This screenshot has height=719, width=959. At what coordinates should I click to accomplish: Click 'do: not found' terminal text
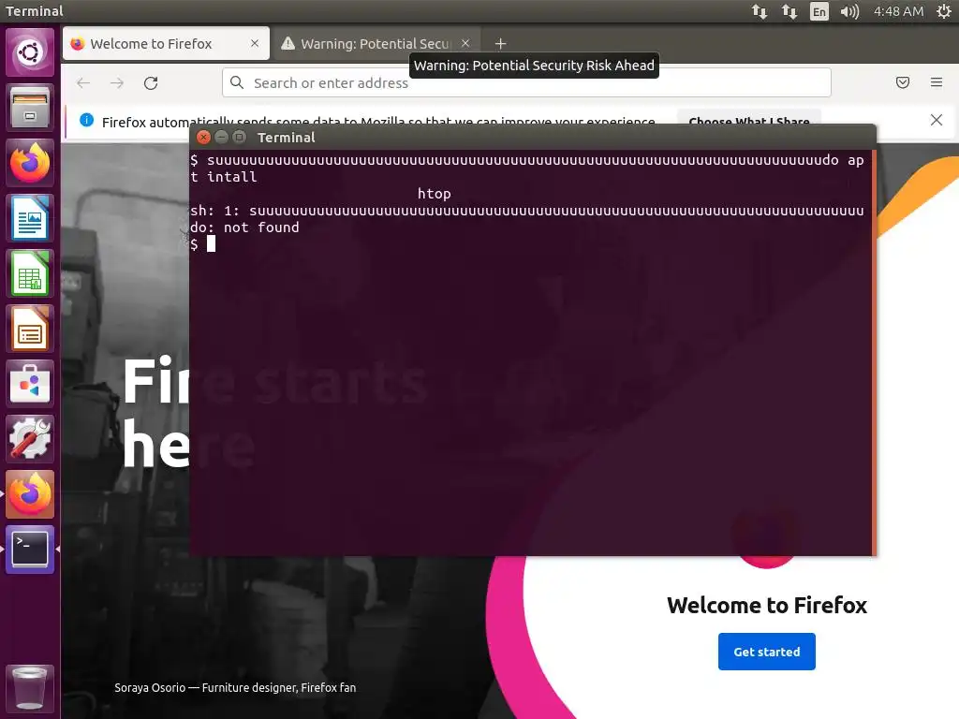point(244,227)
